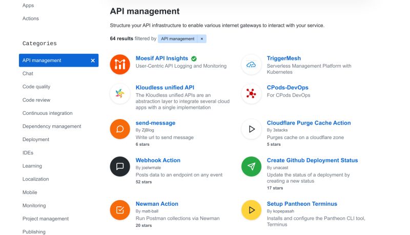Click the '5 stars' count under Cloudflare action
The width and height of the screenshot is (410, 235).
coord(274,144)
